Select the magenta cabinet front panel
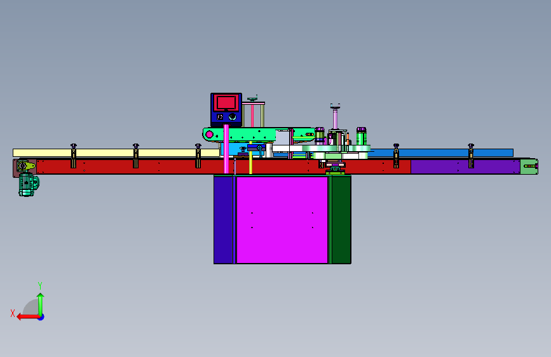The width and height of the screenshot is (551, 357). coord(282,220)
